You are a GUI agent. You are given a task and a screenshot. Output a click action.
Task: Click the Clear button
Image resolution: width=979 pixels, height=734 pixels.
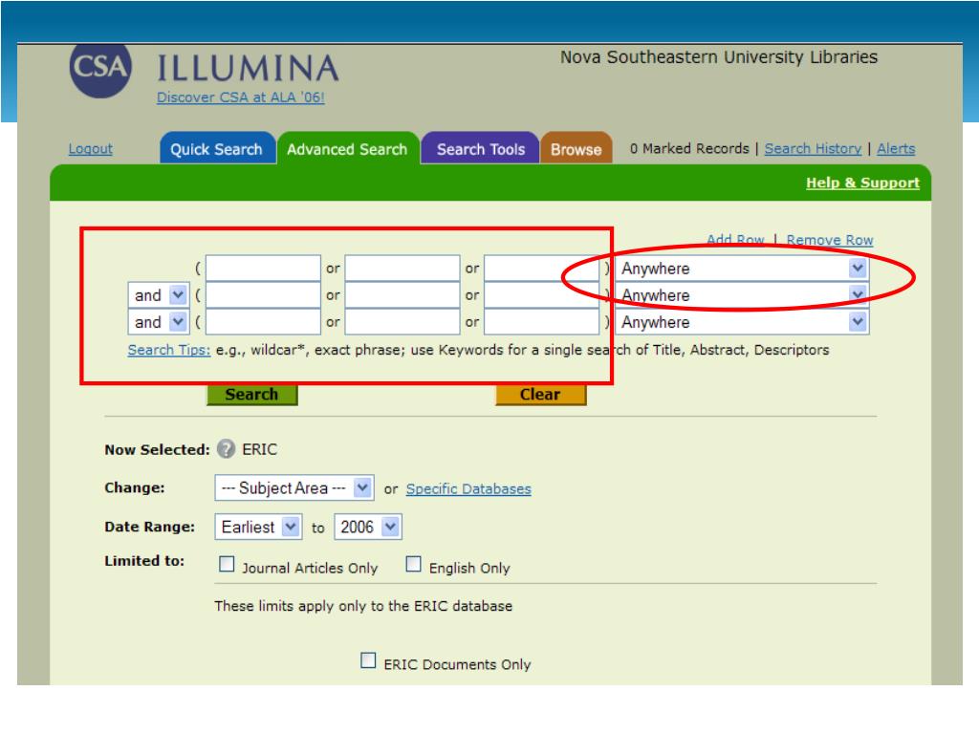(541, 395)
